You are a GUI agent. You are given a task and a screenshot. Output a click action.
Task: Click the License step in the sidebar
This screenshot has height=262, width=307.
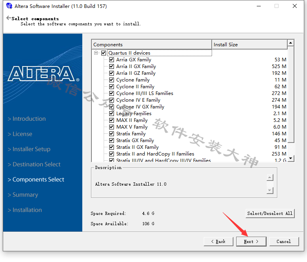point(20,134)
